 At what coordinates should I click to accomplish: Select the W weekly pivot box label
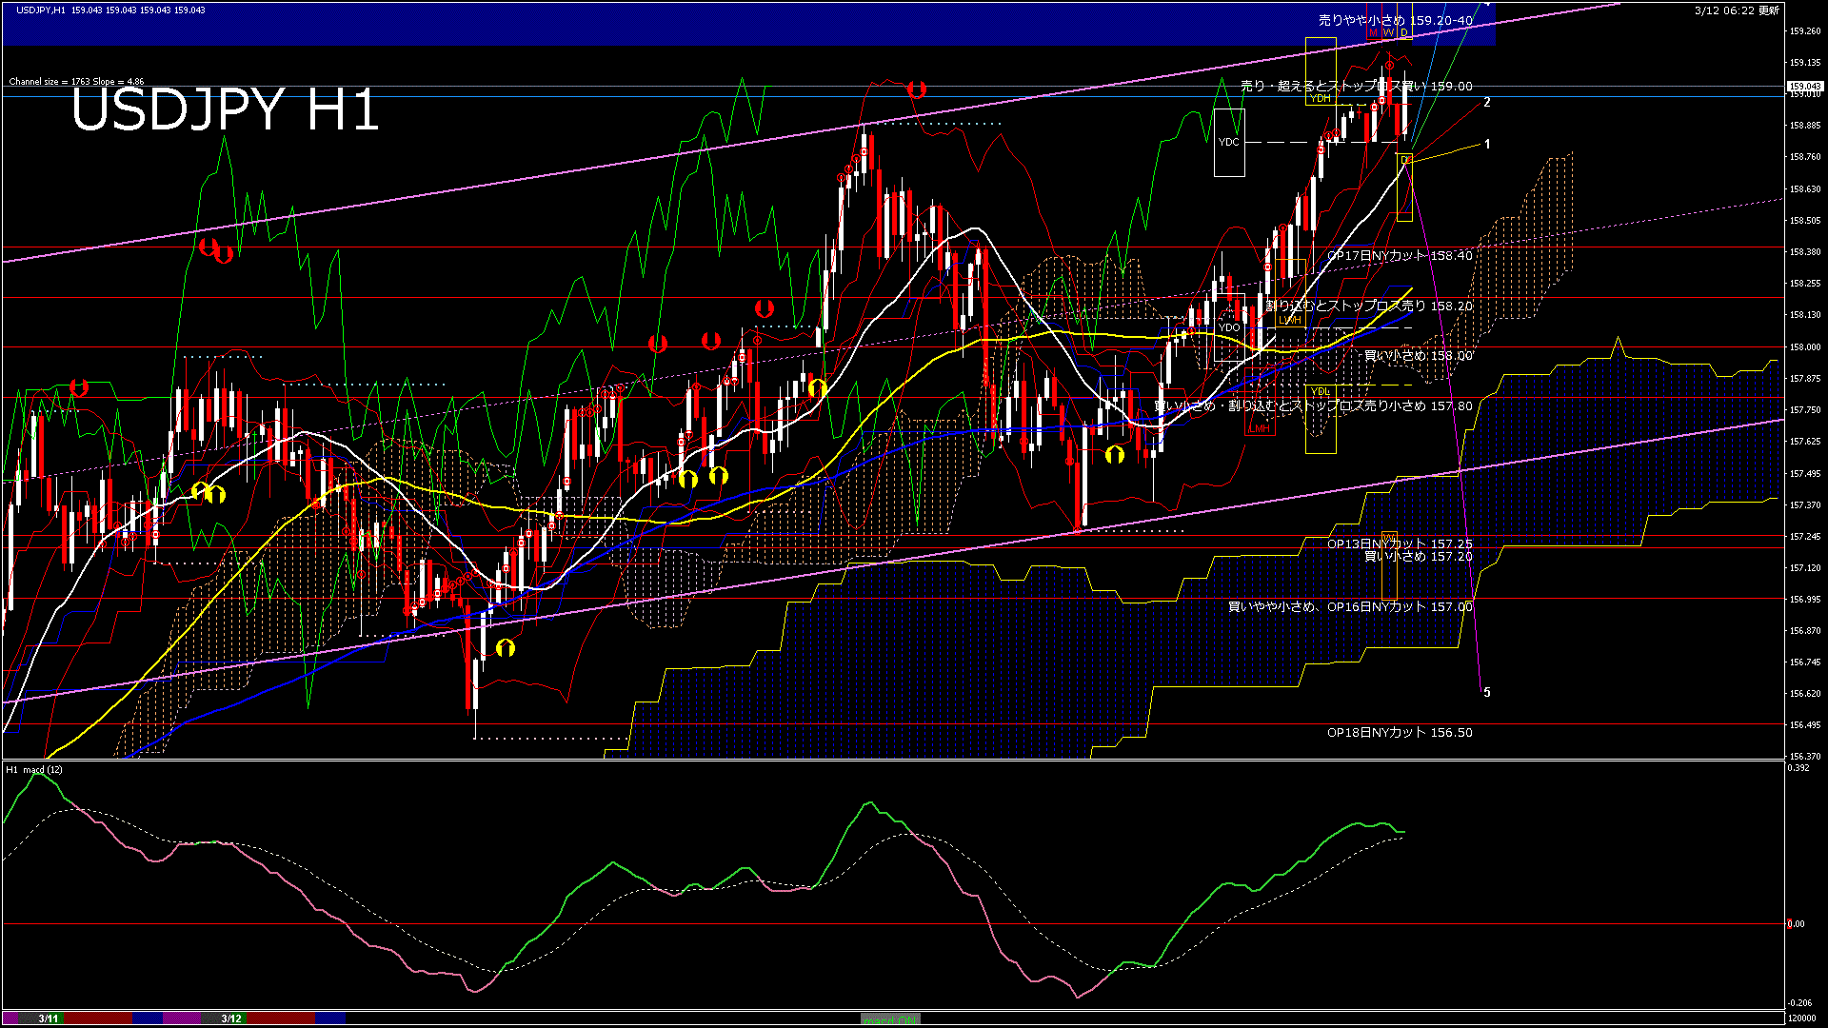1388,33
